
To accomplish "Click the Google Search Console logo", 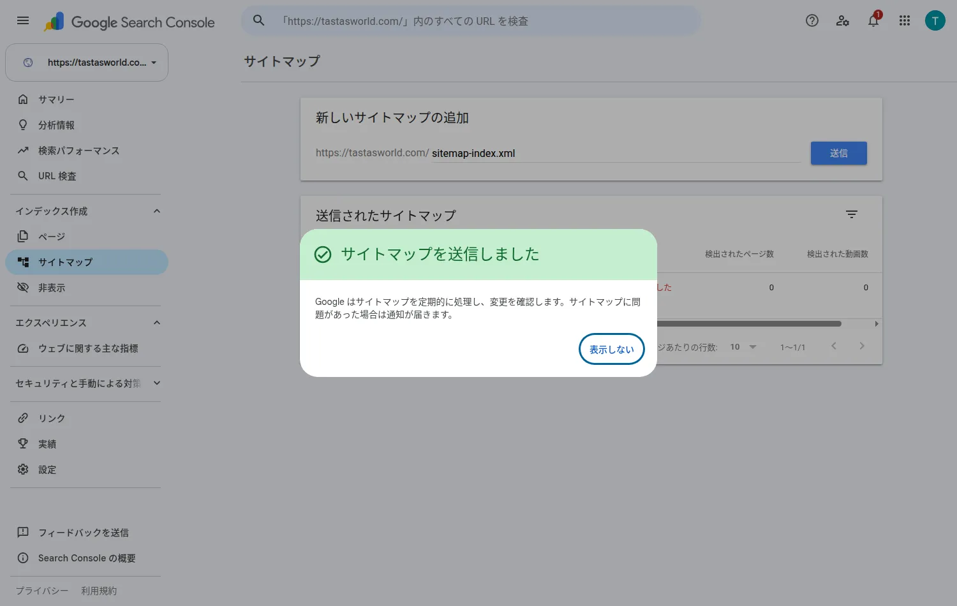I will [x=129, y=22].
